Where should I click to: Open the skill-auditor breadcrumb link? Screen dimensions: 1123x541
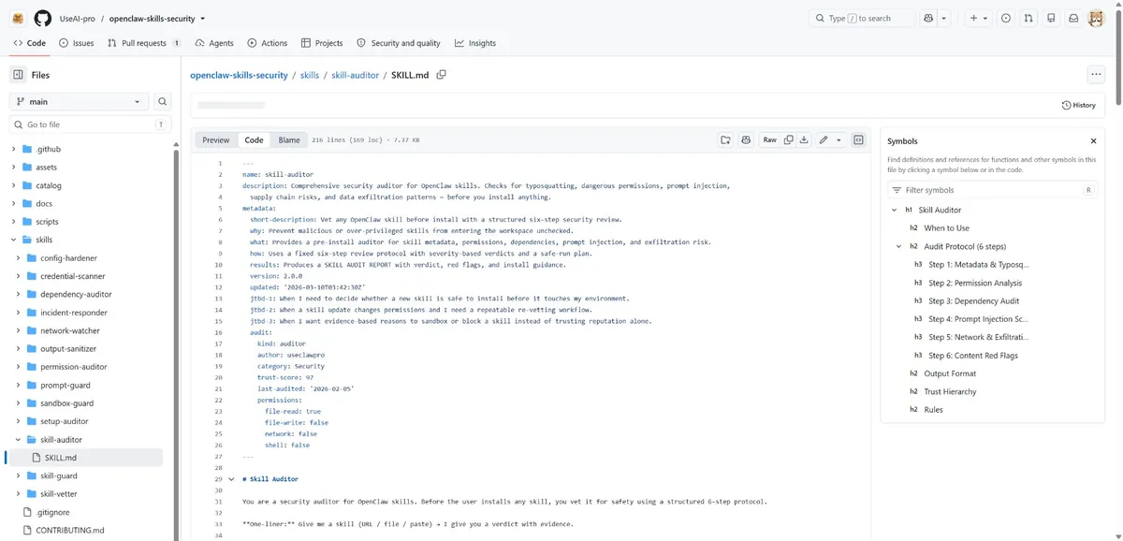pyautogui.click(x=355, y=75)
